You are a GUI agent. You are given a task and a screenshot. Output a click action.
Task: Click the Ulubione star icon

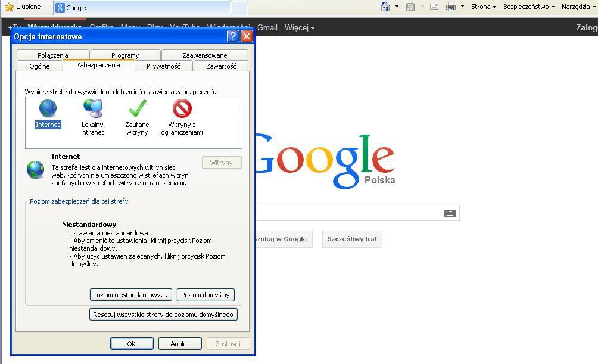[x=9, y=7]
